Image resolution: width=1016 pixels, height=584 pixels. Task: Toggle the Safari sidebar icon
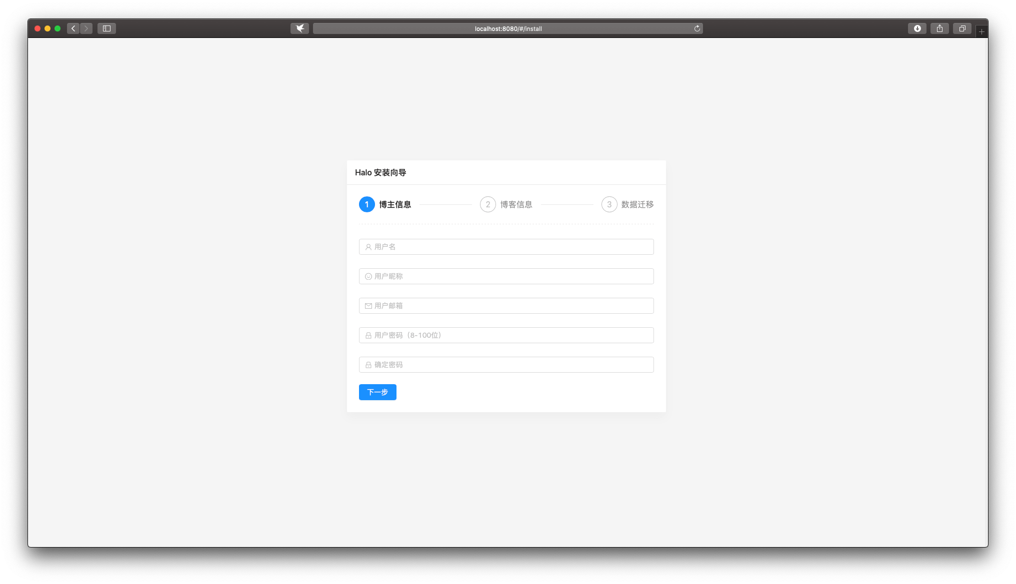coord(106,28)
